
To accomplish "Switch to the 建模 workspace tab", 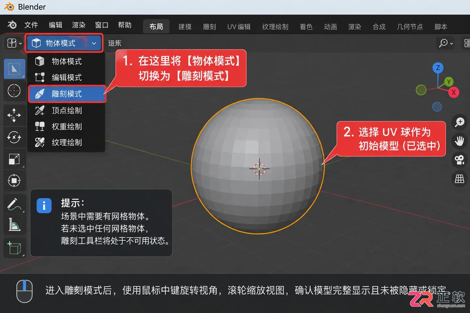I will 185,27.
